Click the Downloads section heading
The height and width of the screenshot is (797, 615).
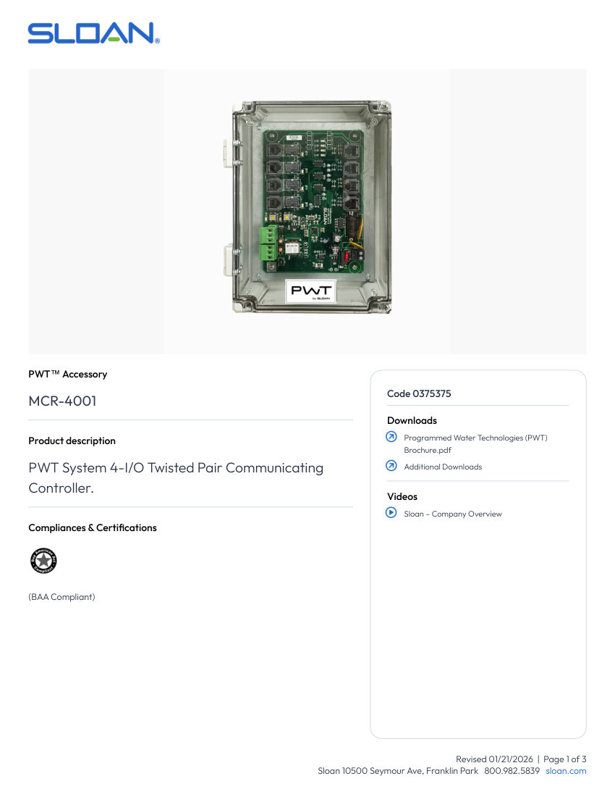click(x=412, y=420)
